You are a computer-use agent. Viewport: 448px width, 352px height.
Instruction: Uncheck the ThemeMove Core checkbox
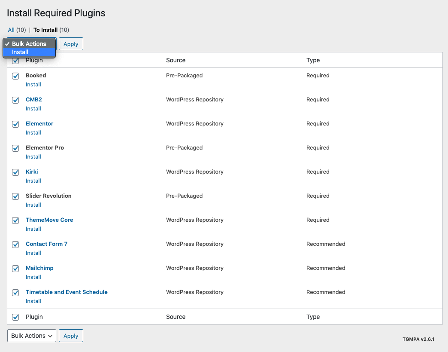(x=15, y=220)
